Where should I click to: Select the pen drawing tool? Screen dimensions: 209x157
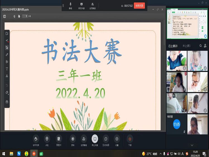point(7,54)
